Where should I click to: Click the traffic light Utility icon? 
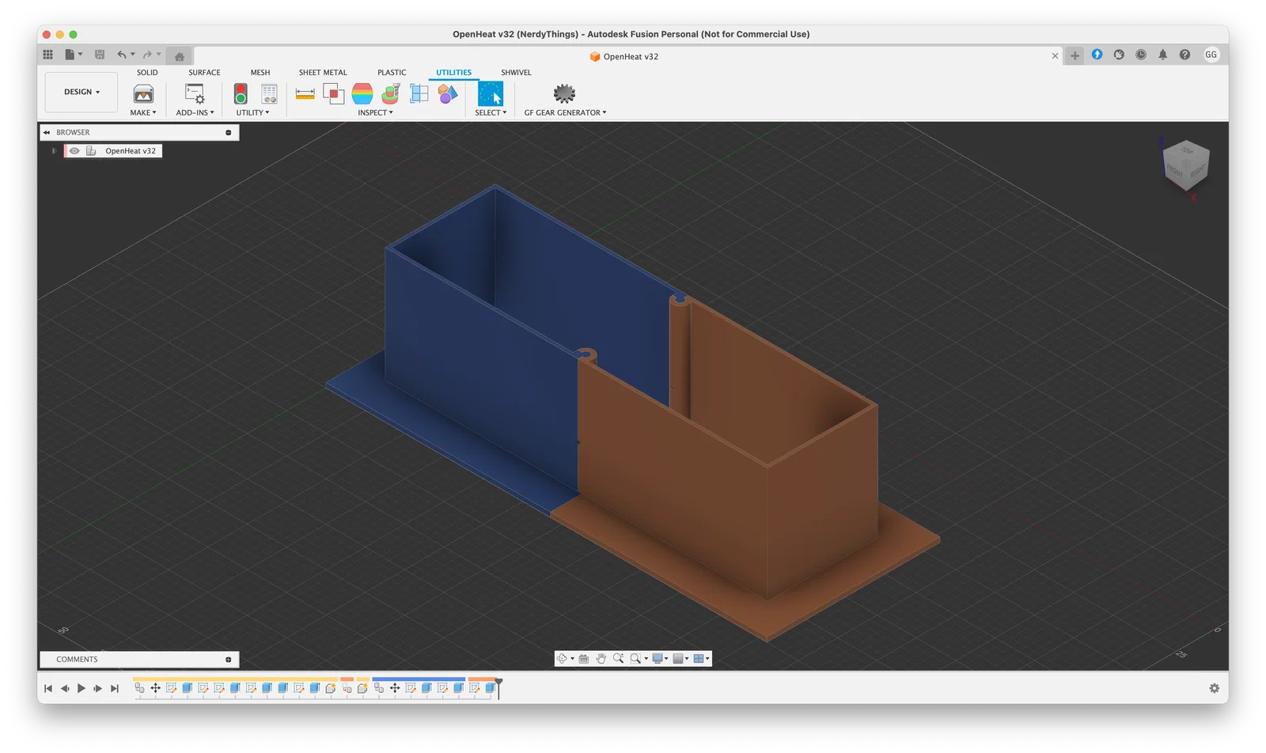click(x=241, y=94)
